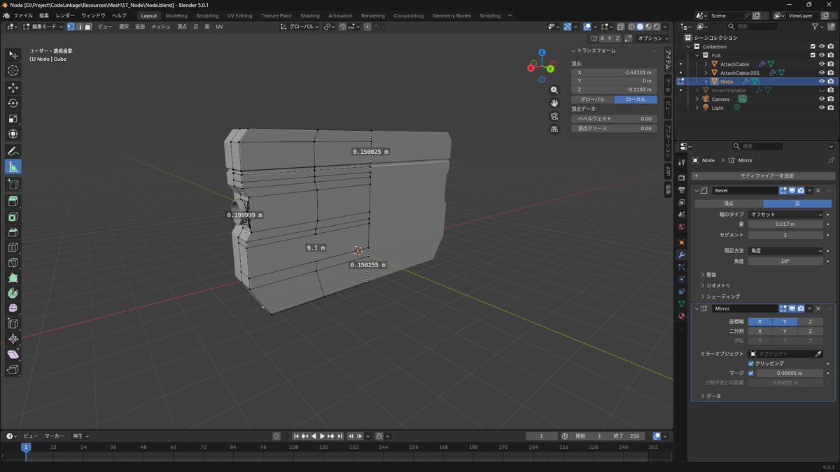The height and width of the screenshot is (472, 840).
Task: Open the 編集モード mode dropdown
Action: point(43,27)
